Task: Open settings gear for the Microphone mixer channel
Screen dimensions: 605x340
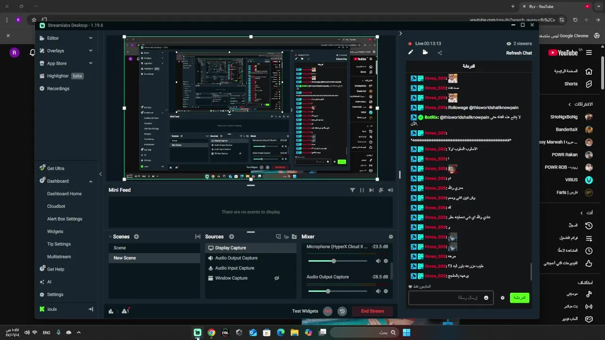Action: (x=386, y=261)
